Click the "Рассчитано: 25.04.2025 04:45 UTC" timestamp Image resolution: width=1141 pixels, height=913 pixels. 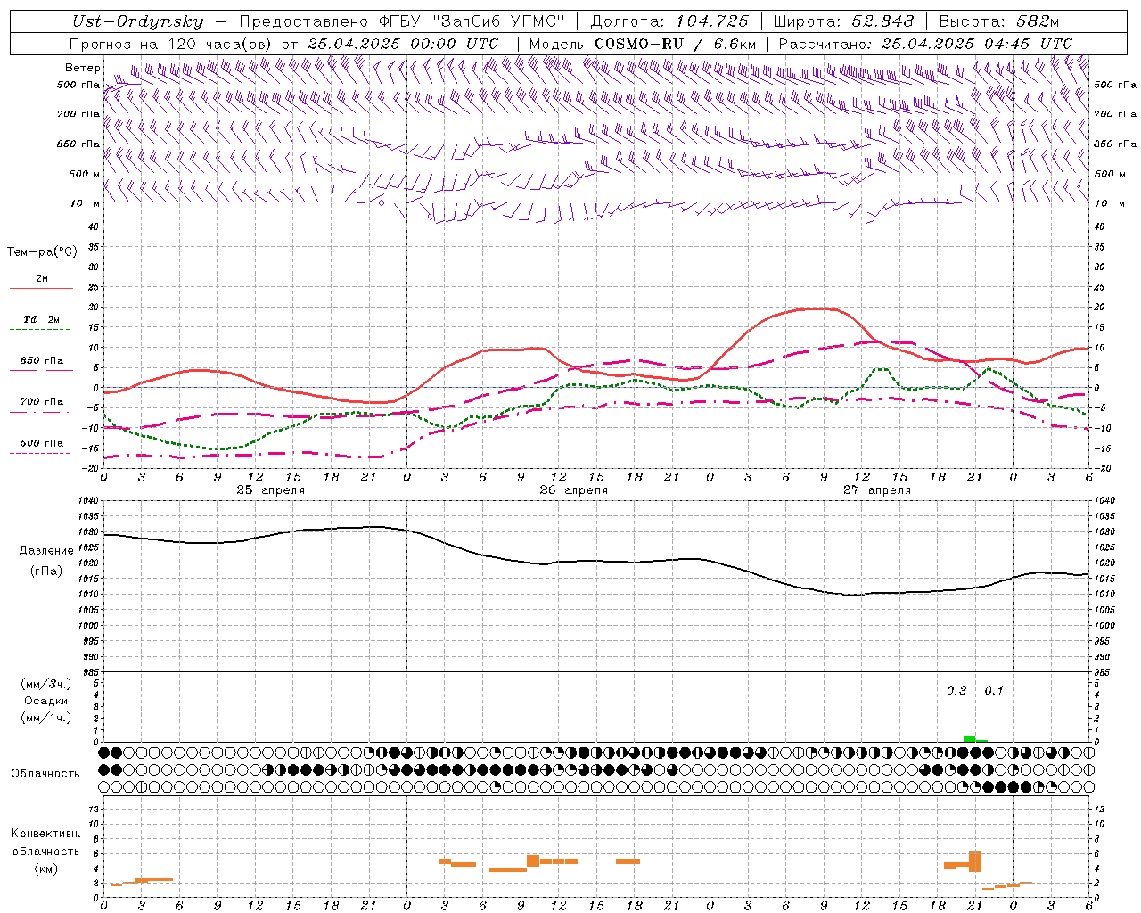pos(925,44)
